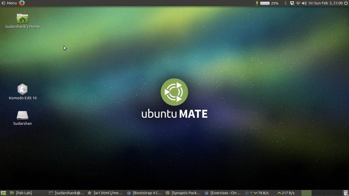349x196 pixels.
Task: Open the Dropbox tray icon
Action: [x=292, y=3]
